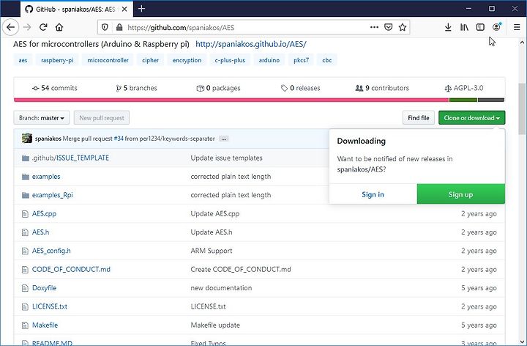Open the Firefox hamburger menu
Screen dimensions: 527x346
pyautogui.click(x=517, y=27)
